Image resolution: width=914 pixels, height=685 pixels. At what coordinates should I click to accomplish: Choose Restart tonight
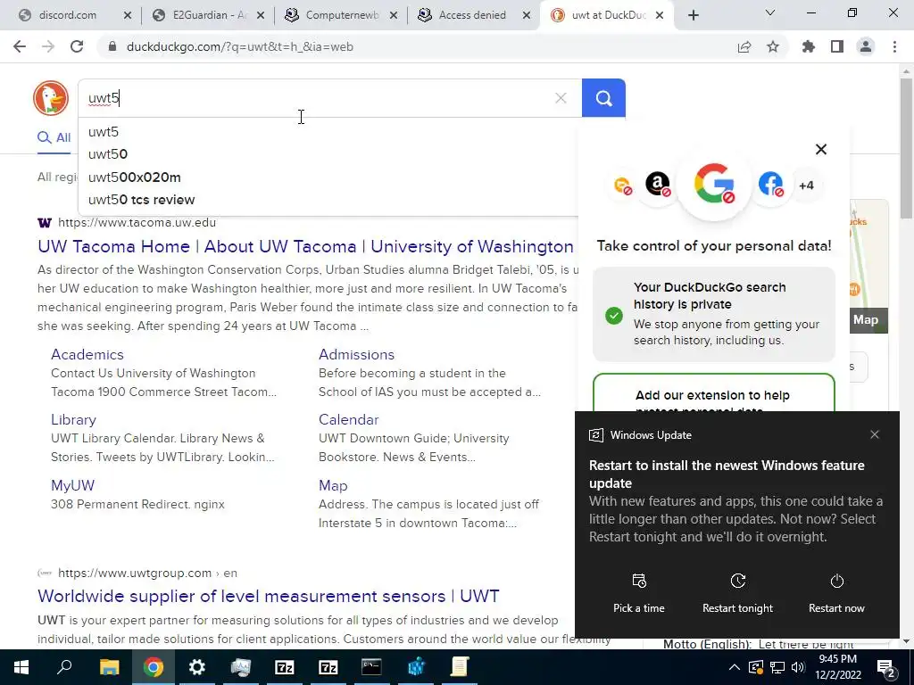[x=737, y=593]
